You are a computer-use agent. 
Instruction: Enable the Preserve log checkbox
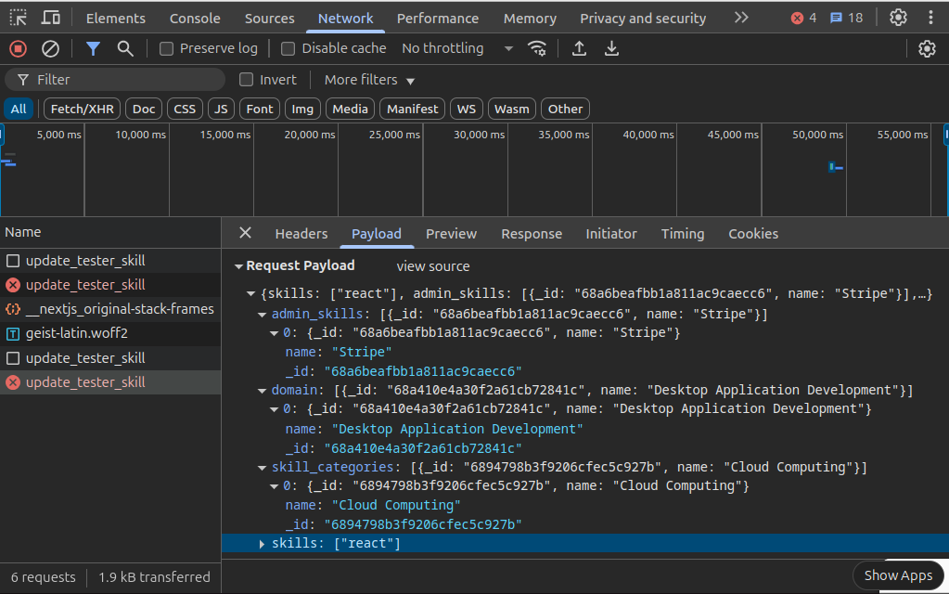click(x=167, y=49)
